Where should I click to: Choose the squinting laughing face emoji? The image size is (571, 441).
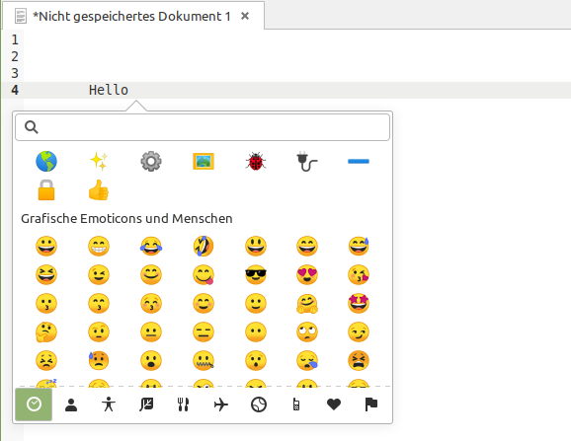(x=46, y=275)
